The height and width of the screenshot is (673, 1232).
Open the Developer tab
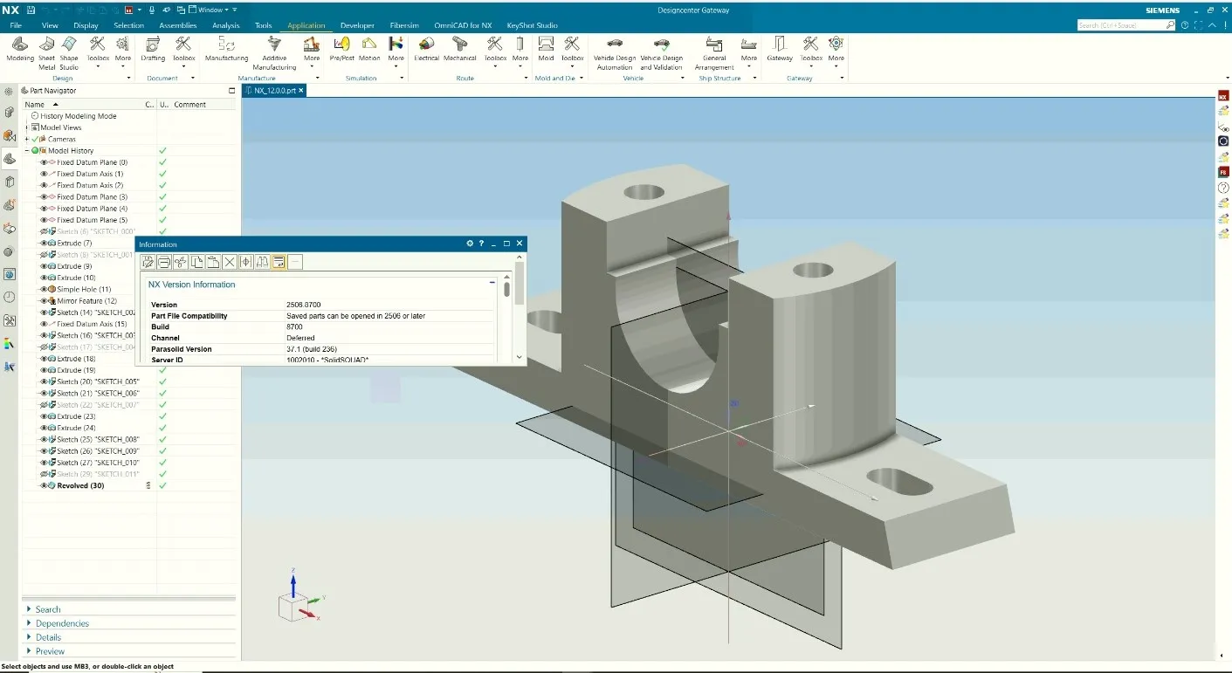357,25
